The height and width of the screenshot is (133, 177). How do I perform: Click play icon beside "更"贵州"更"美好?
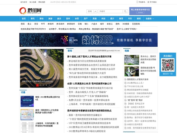pyautogui.click(x=125, y=100)
